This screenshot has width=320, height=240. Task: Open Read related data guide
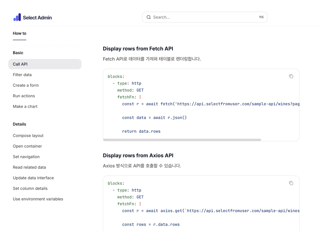pyautogui.click(x=29, y=167)
